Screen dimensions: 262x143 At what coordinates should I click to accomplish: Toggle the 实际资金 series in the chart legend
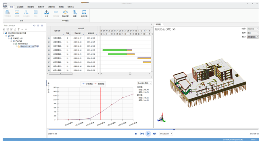pos(99,84)
